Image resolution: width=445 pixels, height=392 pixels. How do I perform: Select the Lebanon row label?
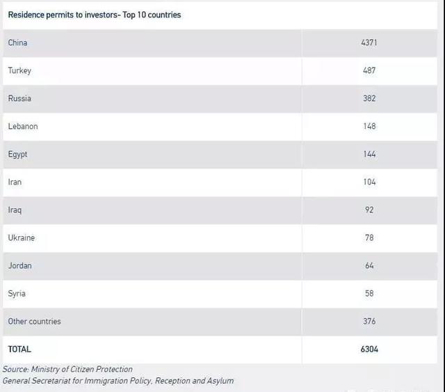click(23, 126)
